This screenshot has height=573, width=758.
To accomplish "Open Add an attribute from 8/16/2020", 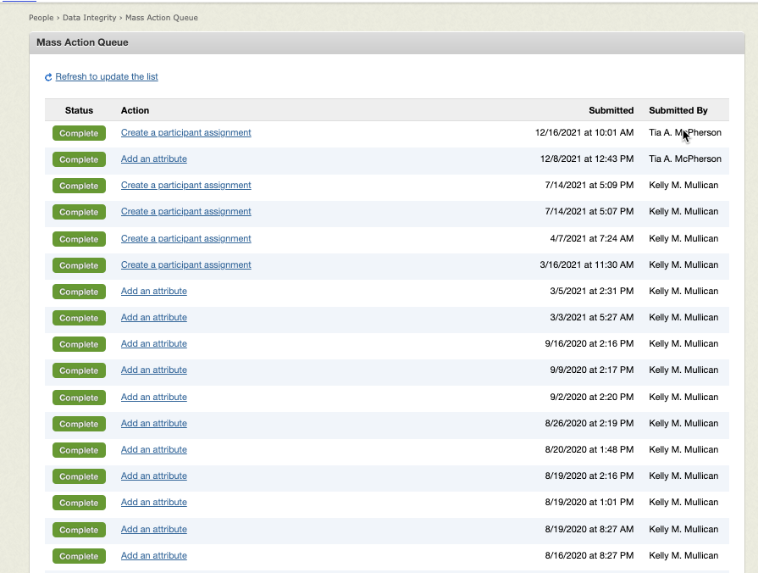I will pyautogui.click(x=154, y=555).
